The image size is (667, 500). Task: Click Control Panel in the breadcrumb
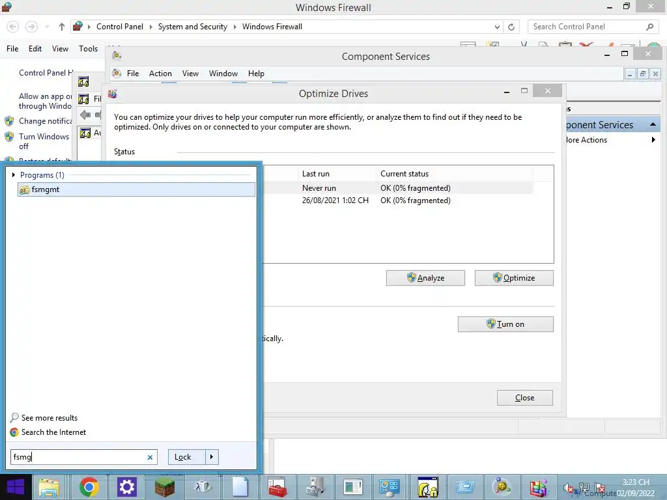click(x=120, y=26)
